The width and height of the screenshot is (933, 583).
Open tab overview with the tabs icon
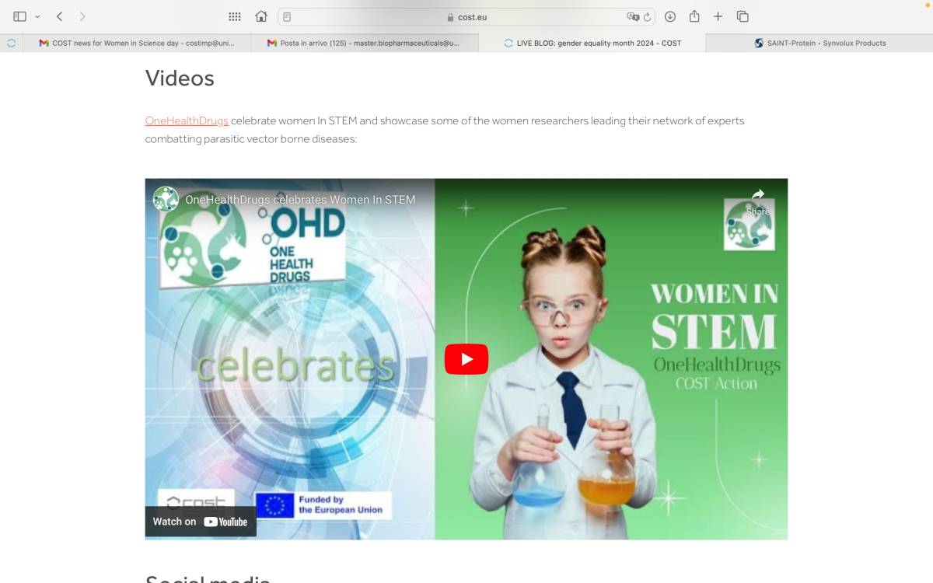742,15
